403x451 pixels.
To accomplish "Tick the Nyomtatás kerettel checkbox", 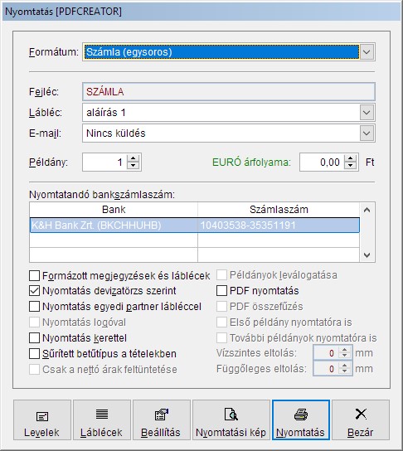I will pyautogui.click(x=34, y=338).
